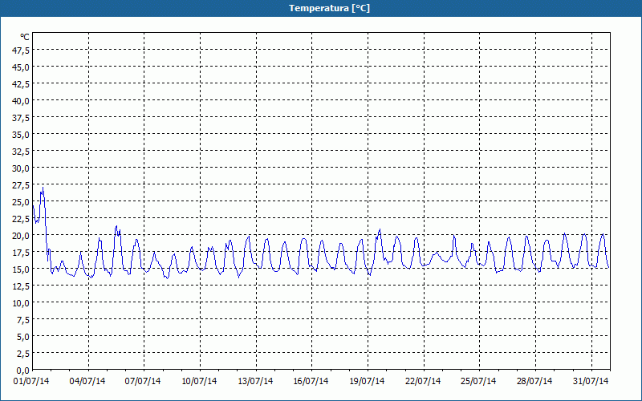This screenshot has width=642, height=401.
Task: Select the 10,0 y-axis value
Action: (21, 303)
